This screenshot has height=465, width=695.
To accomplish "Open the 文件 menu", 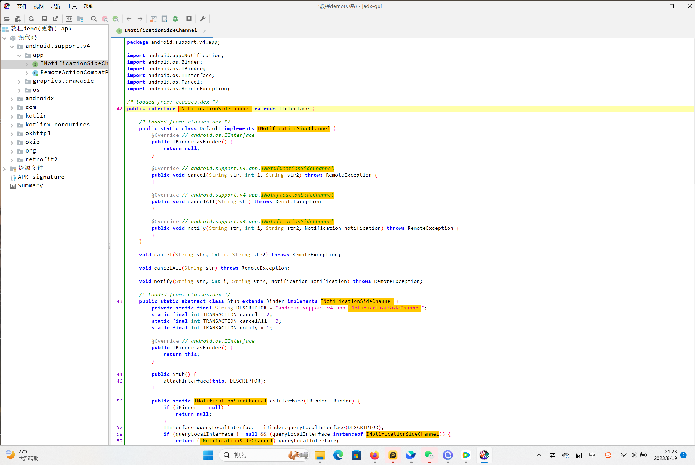I will pyautogui.click(x=22, y=6).
